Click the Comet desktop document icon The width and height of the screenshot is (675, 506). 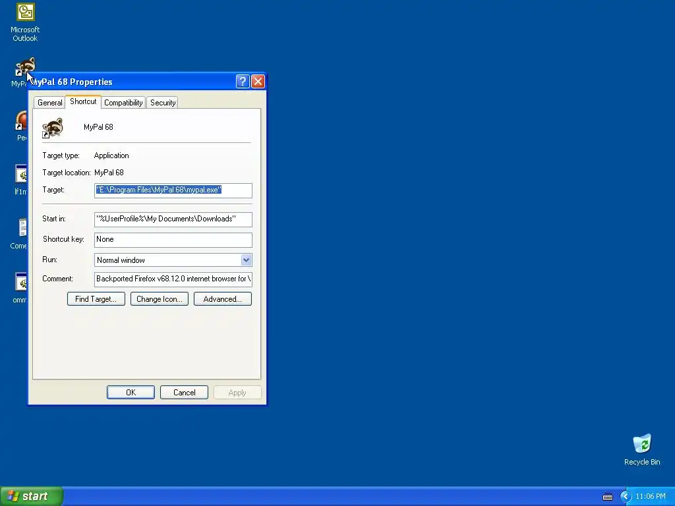22,227
